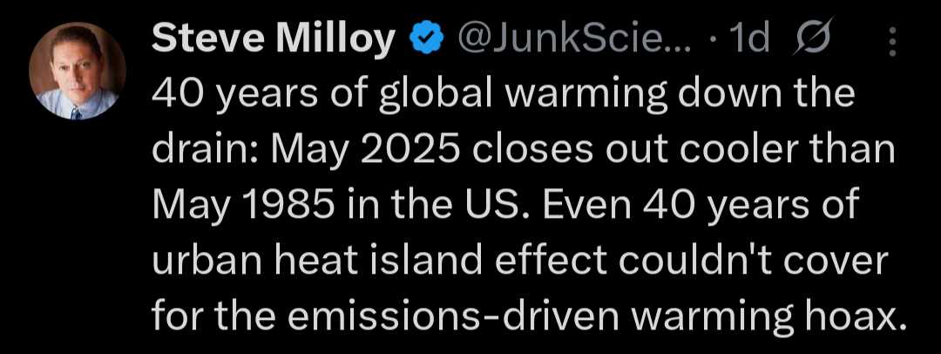
Task: Click the Steve Milloy display name
Action: point(273,40)
